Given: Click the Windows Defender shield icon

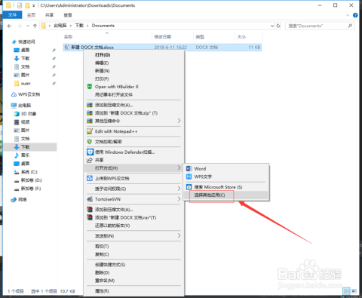Looking at the screenshot, I should point(90,152).
